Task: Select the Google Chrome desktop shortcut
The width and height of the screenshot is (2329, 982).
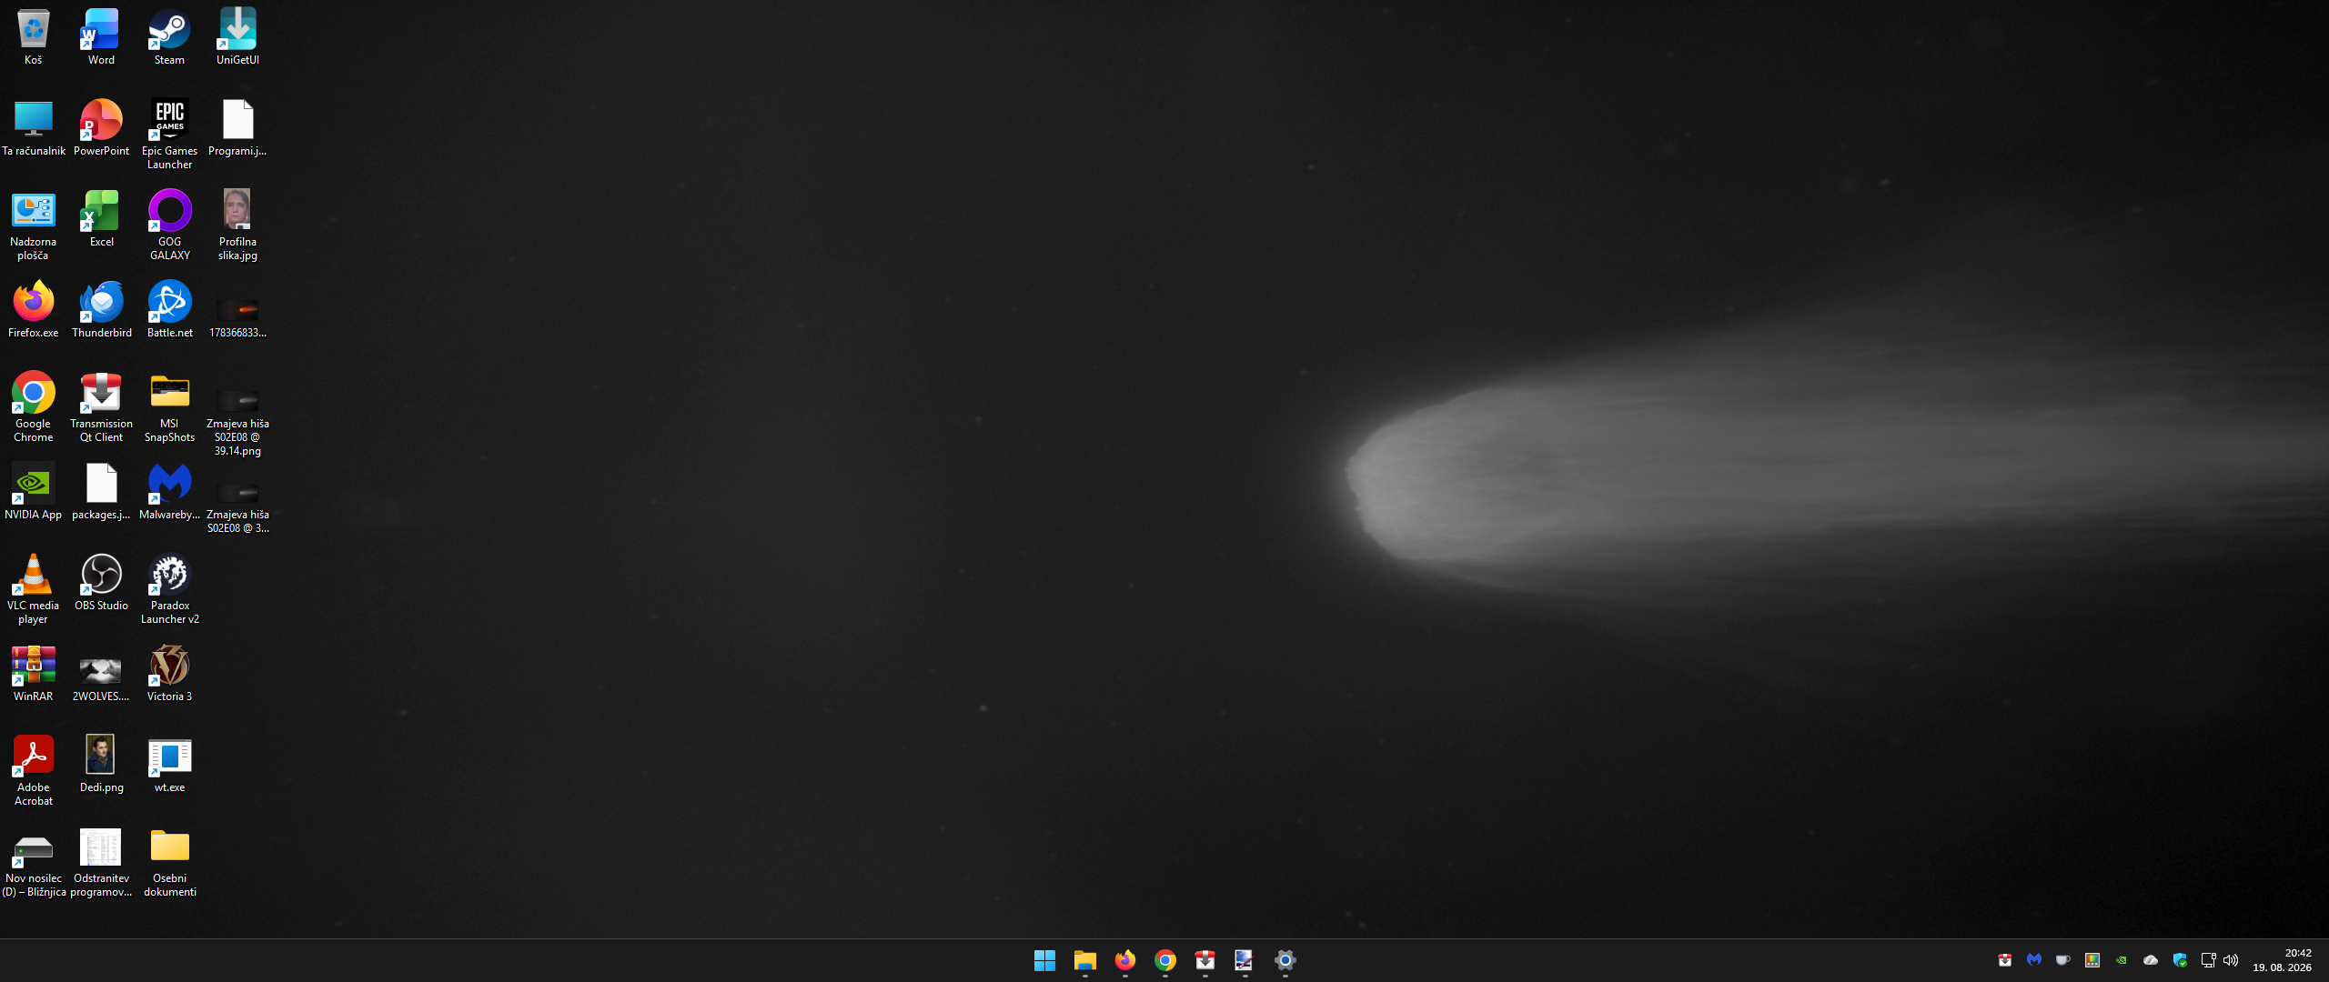Action: [x=33, y=406]
